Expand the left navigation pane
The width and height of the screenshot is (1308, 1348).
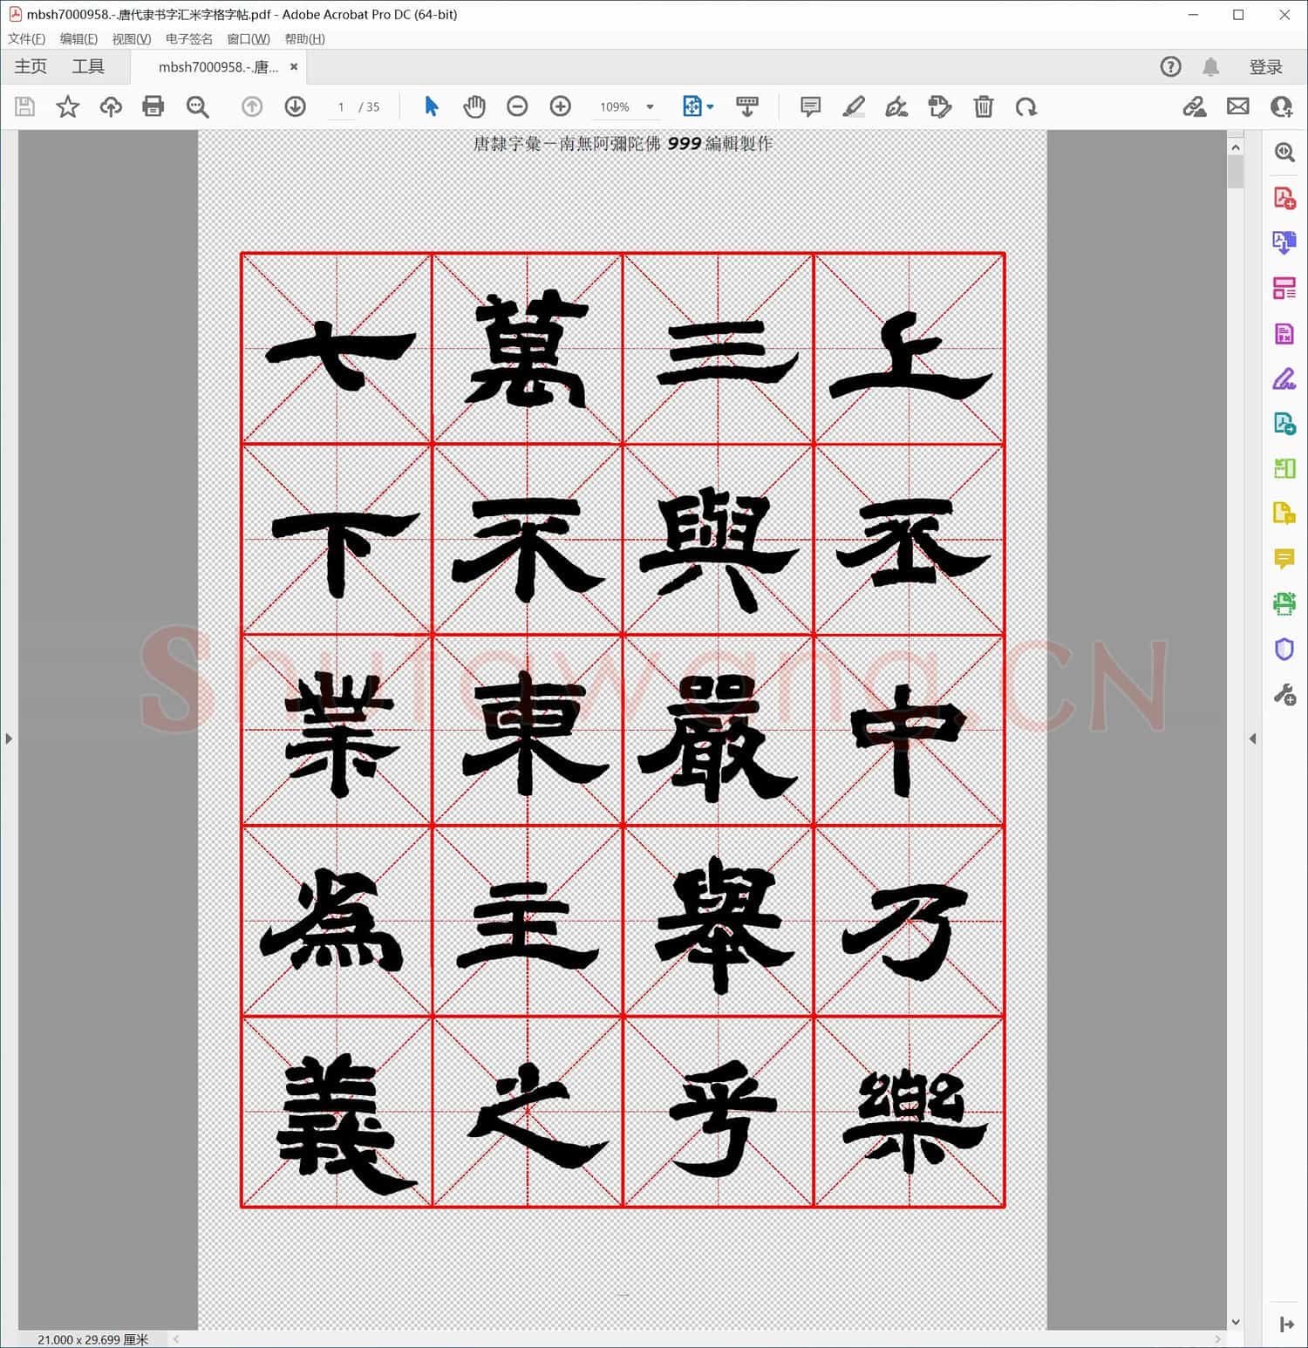(8, 739)
